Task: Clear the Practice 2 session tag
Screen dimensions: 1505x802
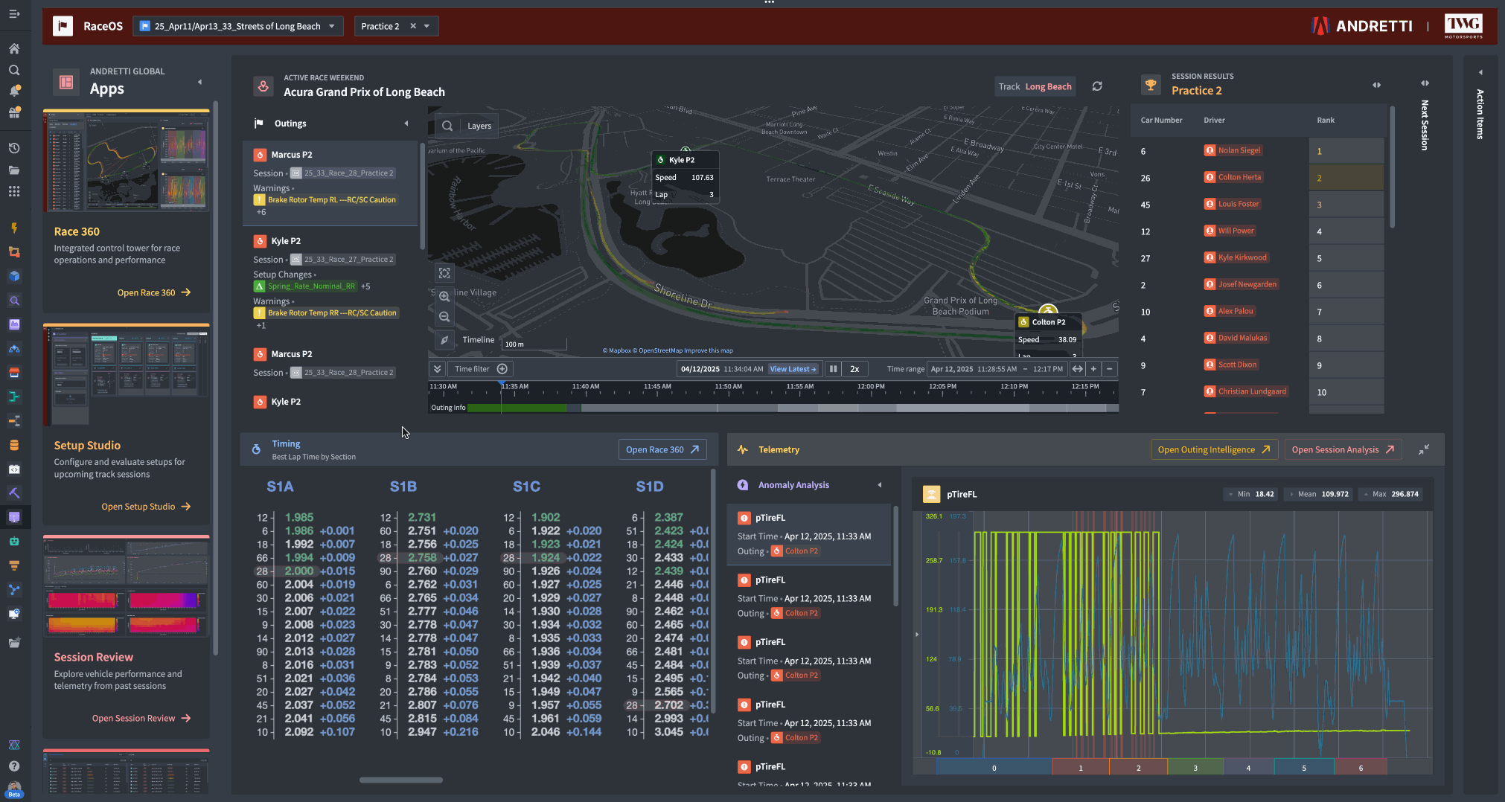Action: [x=413, y=26]
